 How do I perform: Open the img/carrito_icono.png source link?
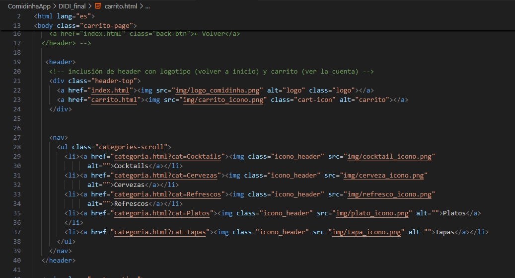221,100
